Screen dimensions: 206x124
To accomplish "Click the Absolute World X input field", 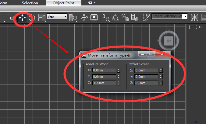I will [104, 70].
